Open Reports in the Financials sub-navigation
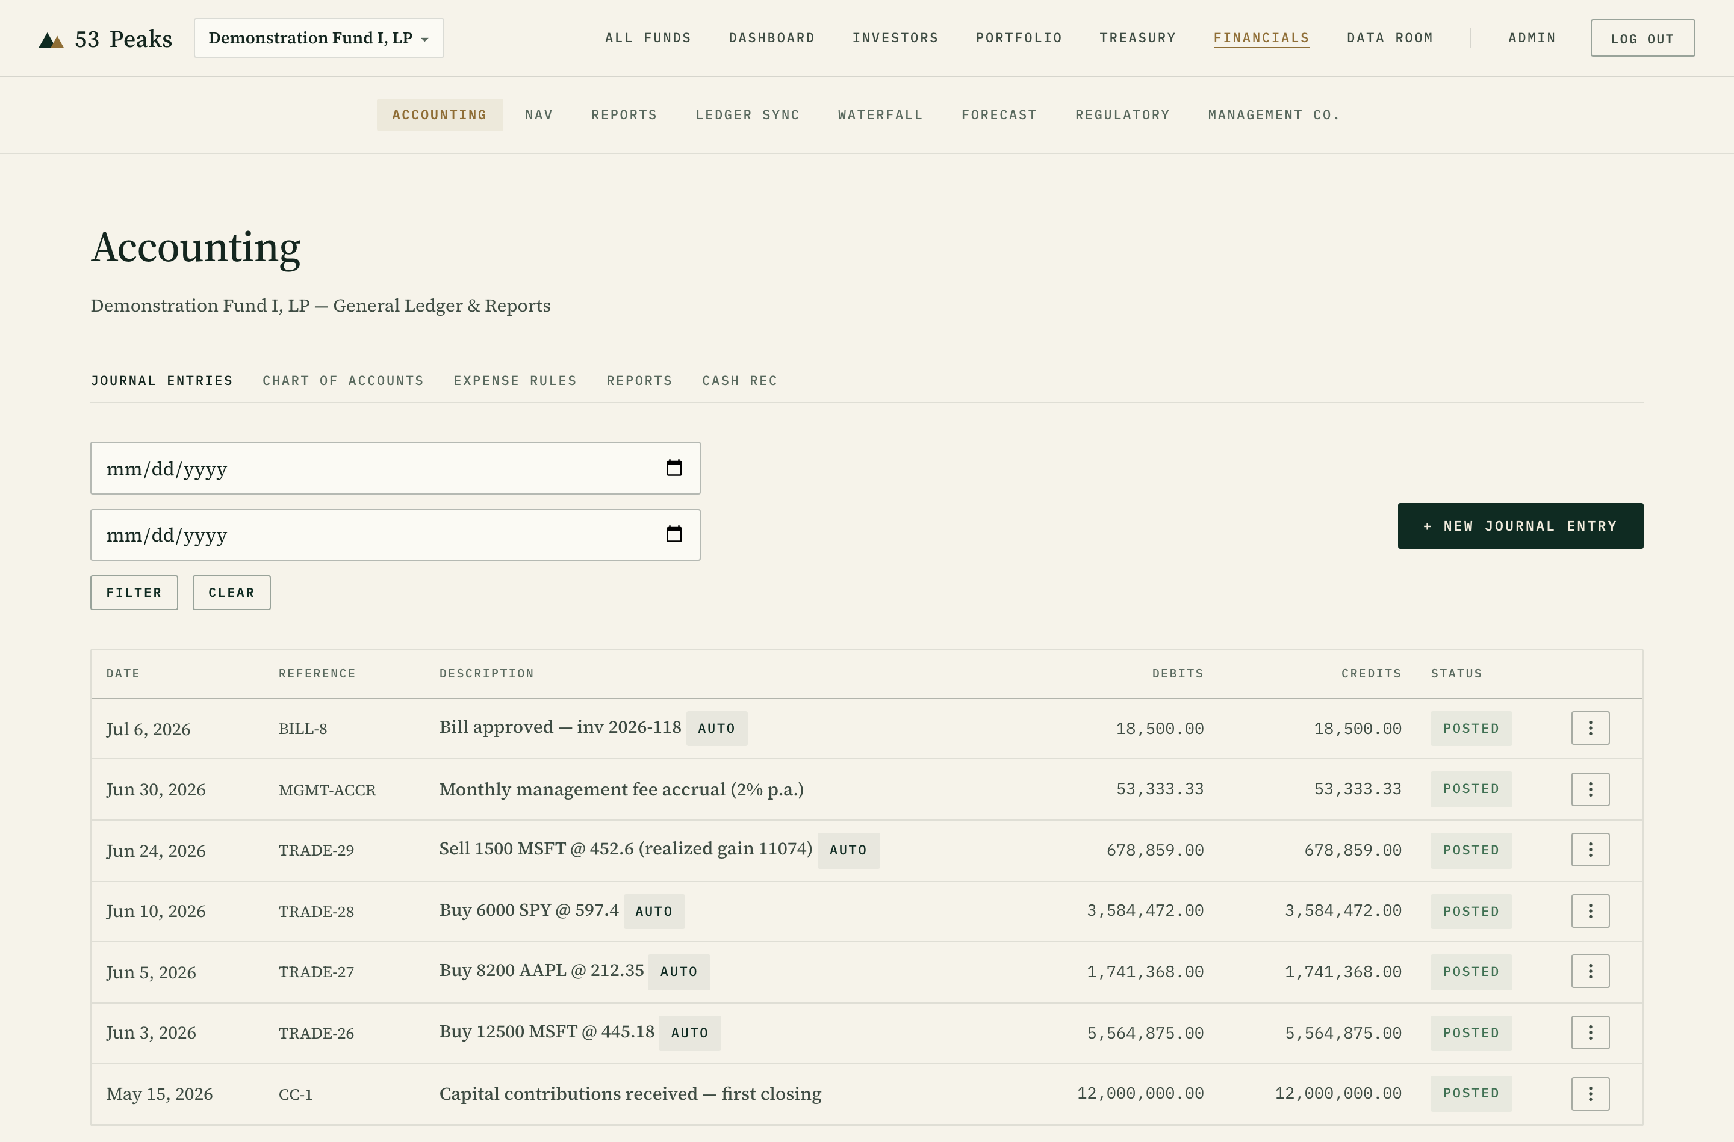 [624, 115]
